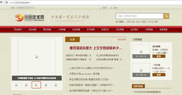This screenshot has width=182, height=95.
Task: Open 中国设计师pentawadrs news item
Action: [x=84, y=74]
